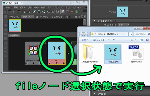The width and height of the screenshot is (150, 96).
Task: Change view with Explorer view icon
Action: point(132,40)
